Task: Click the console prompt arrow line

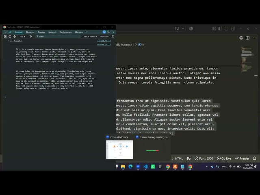Action: coord(6,97)
